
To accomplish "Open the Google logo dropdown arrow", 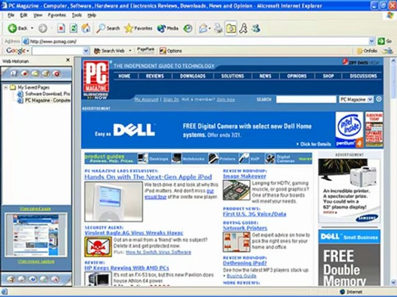I will click(28, 51).
